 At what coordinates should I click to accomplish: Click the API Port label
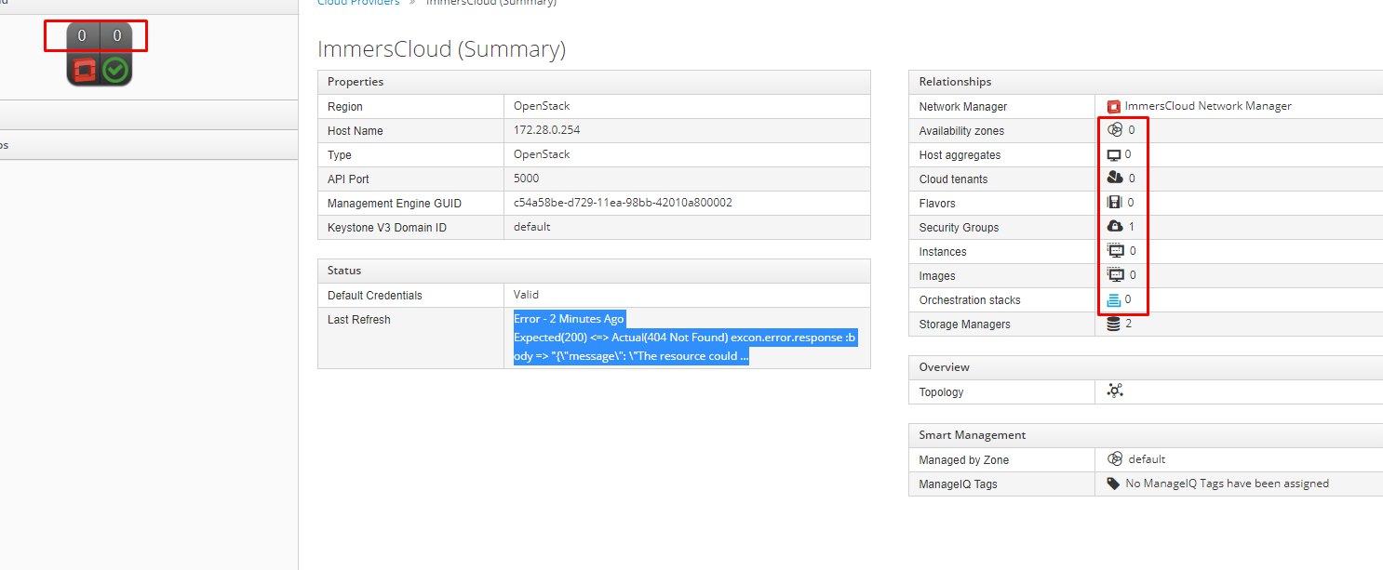pyautogui.click(x=349, y=179)
